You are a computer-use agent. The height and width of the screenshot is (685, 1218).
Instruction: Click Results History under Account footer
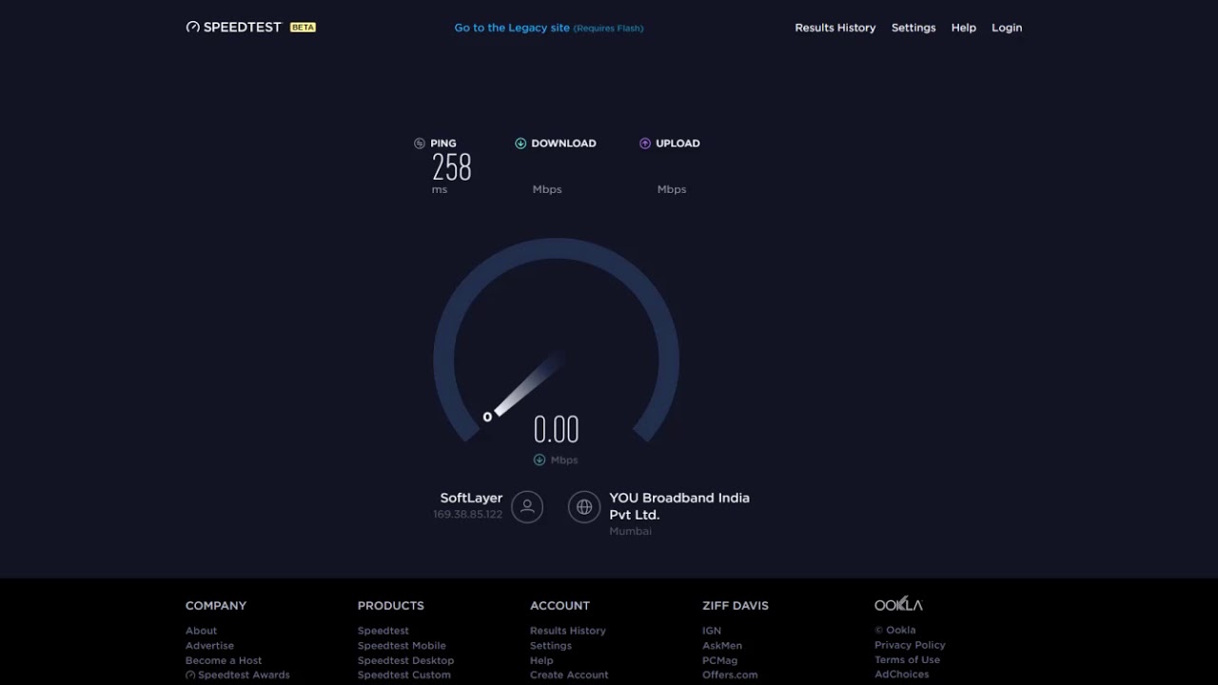click(x=568, y=631)
